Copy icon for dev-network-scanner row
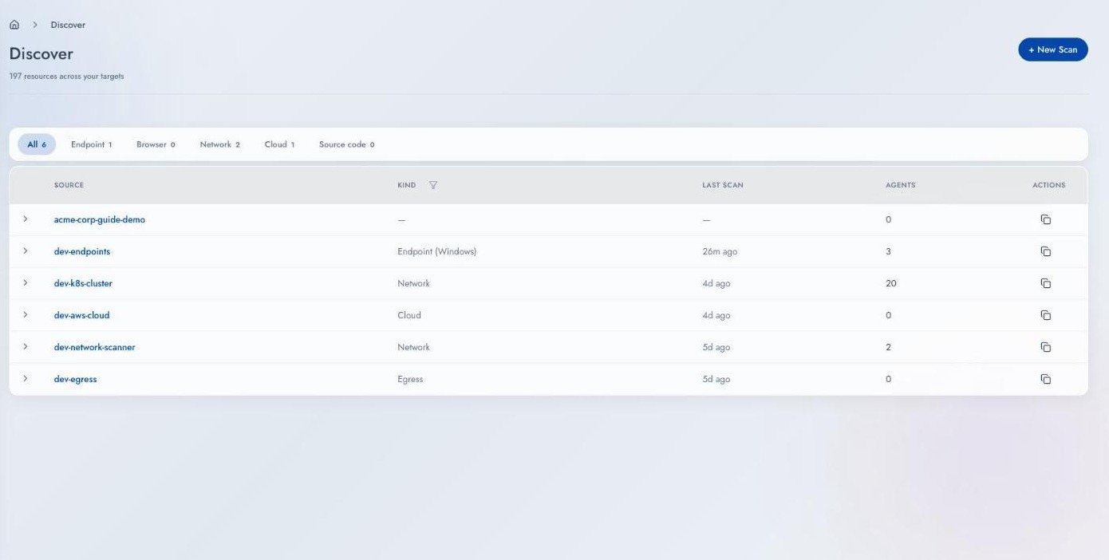 click(1046, 347)
